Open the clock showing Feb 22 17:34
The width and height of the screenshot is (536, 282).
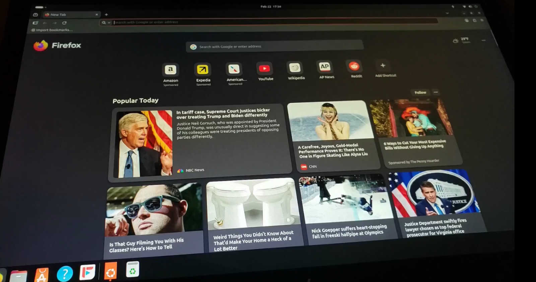pyautogui.click(x=271, y=6)
